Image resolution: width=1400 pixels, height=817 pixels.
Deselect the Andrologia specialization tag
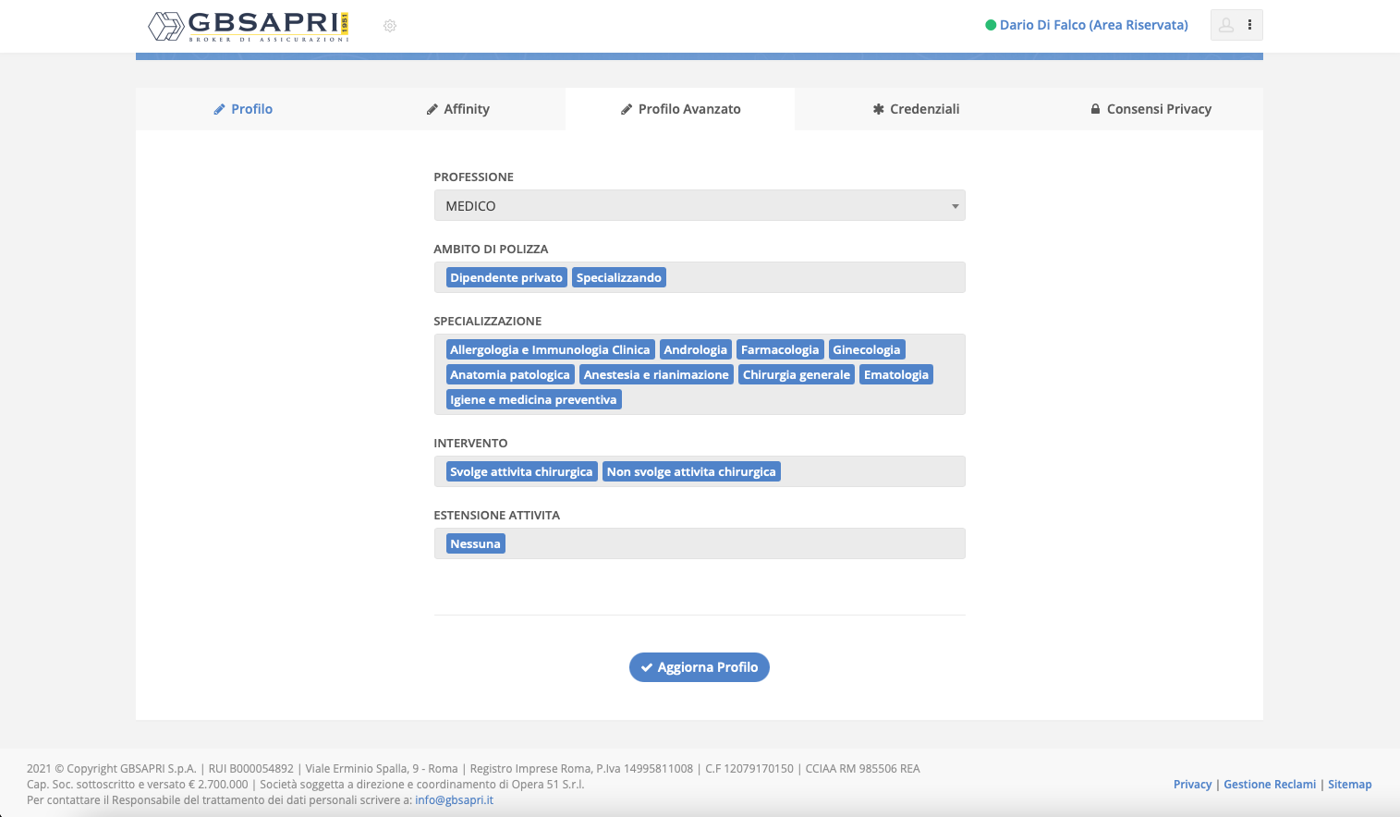click(695, 348)
